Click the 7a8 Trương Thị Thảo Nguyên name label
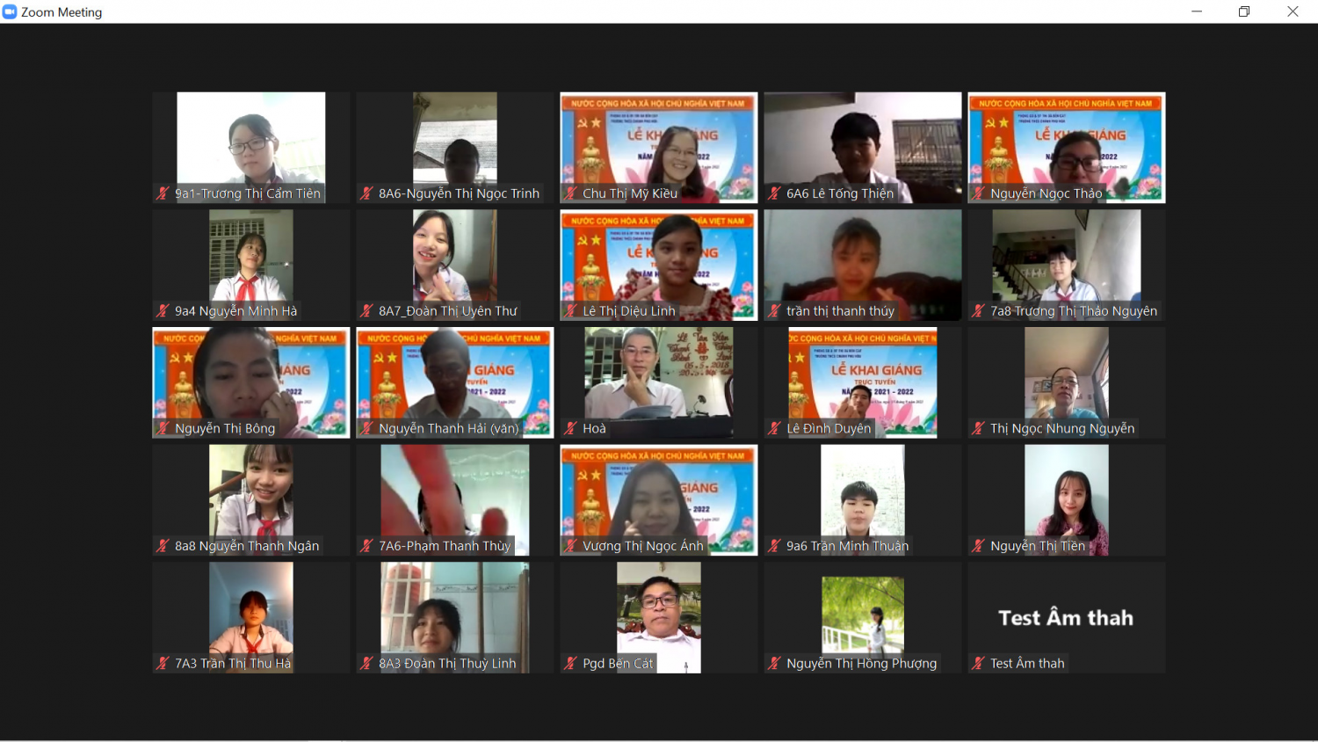The width and height of the screenshot is (1318, 742). click(1073, 311)
